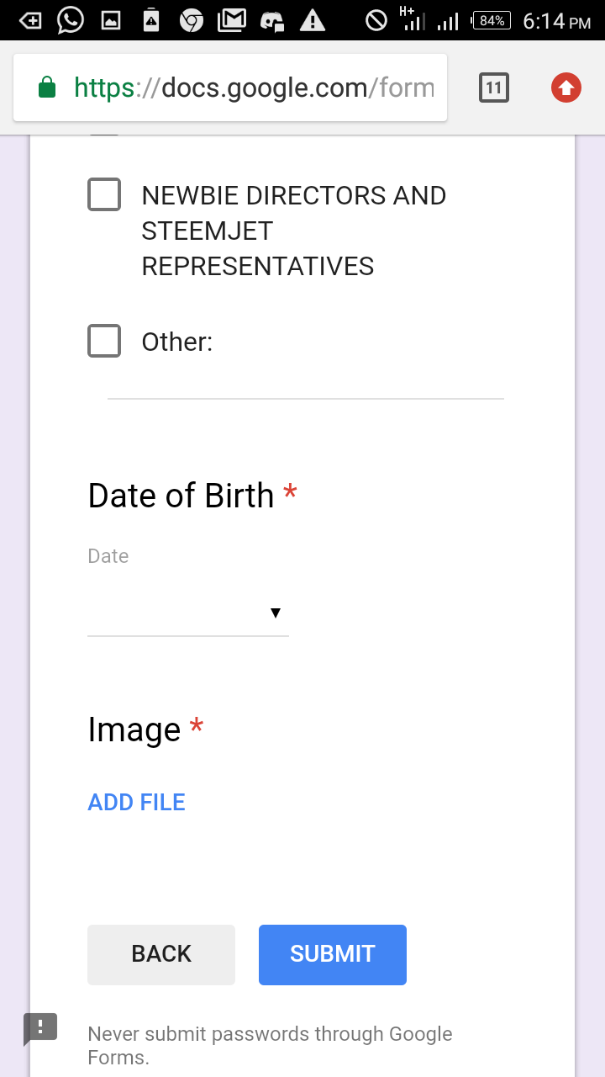605x1077 pixels.
Task: Tap the battery 84% indicator
Action: click(x=492, y=20)
